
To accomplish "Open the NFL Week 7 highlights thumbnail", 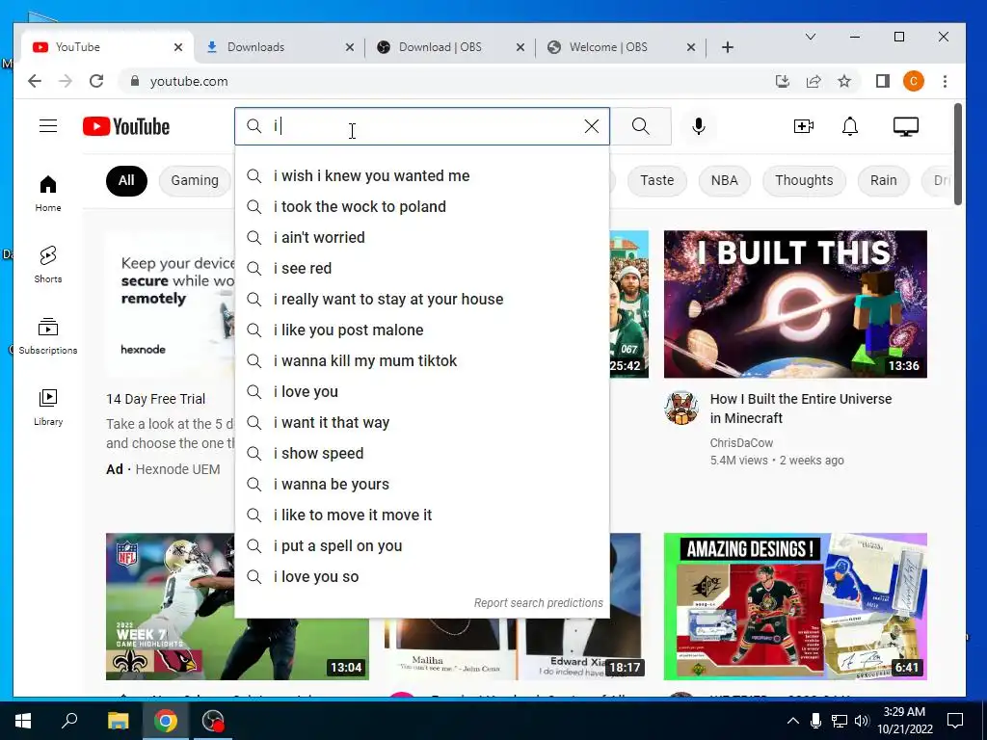I will [171, 607].
